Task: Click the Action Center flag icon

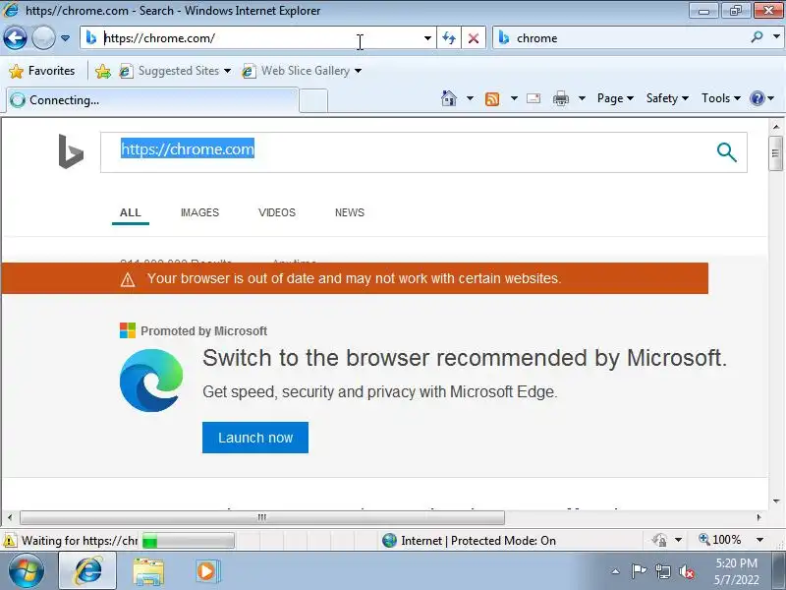Action: pos(638,571)
